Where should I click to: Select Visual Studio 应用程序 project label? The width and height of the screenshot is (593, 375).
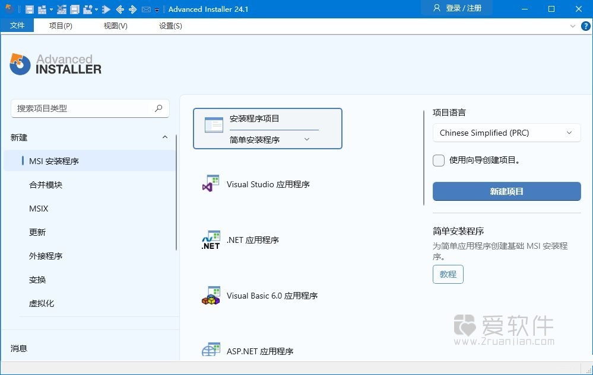pyautogui.click(x=268, y=184)
